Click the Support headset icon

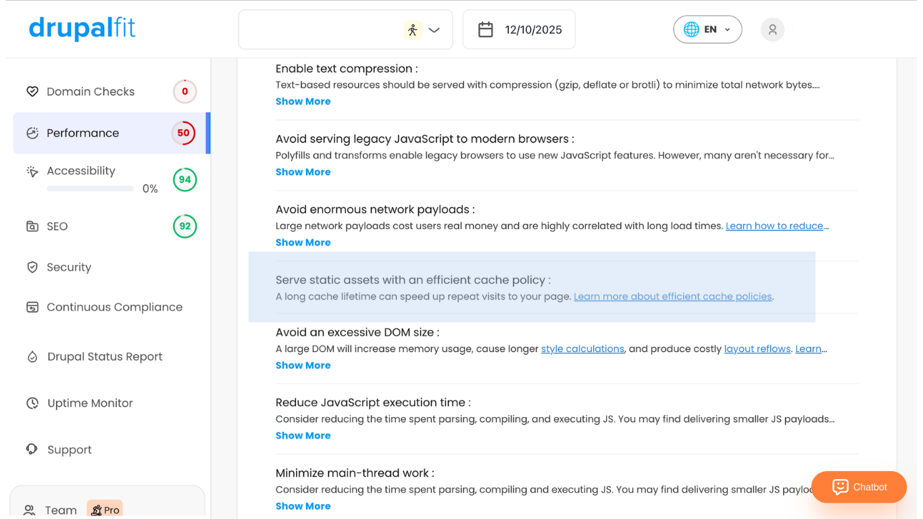[32, 449]
